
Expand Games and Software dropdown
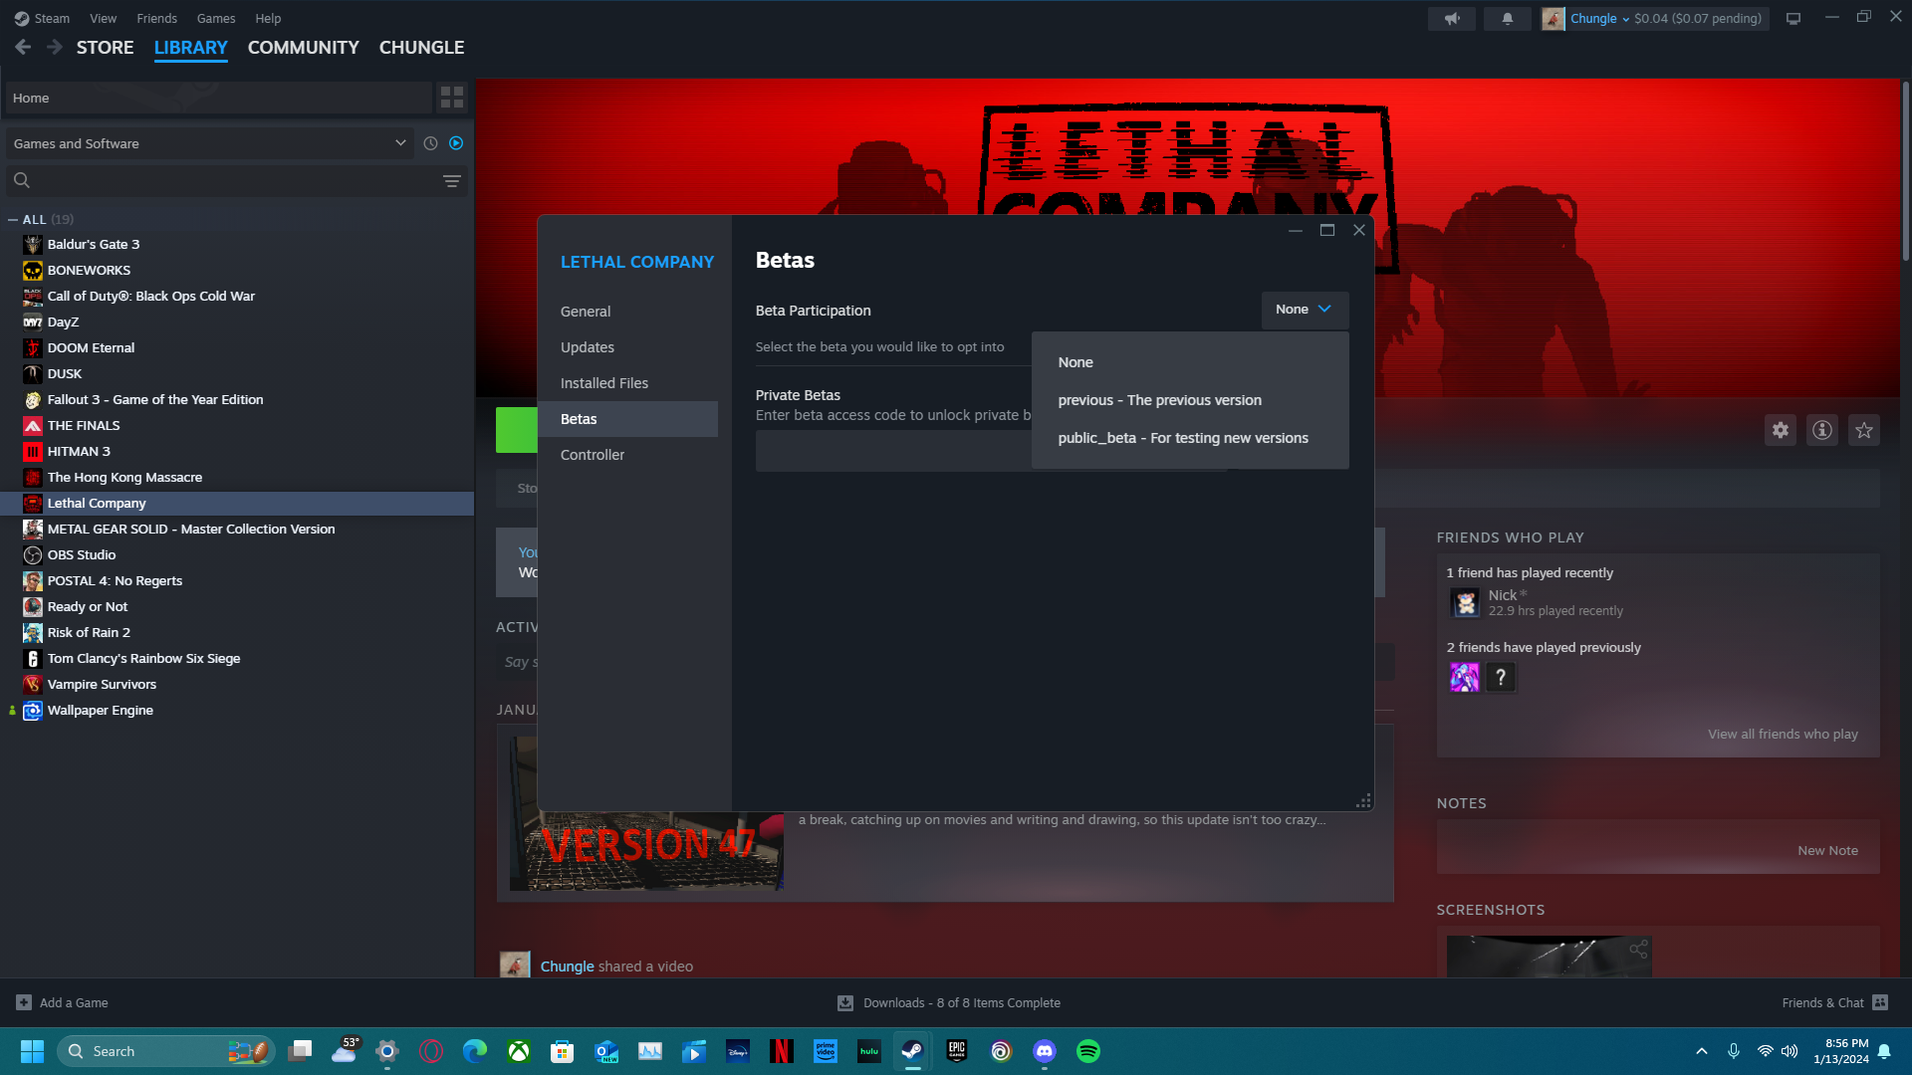coord(400,143)
